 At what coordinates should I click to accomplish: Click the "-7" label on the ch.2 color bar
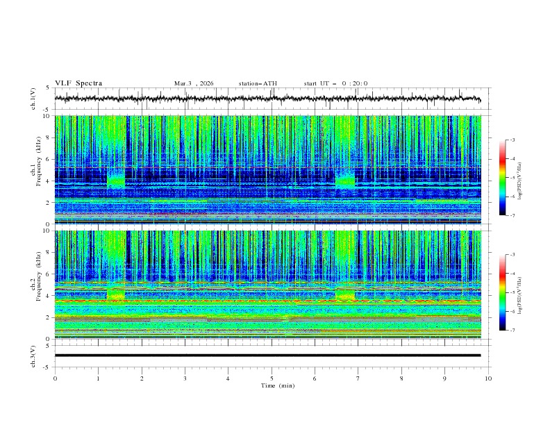click(512, 331)
